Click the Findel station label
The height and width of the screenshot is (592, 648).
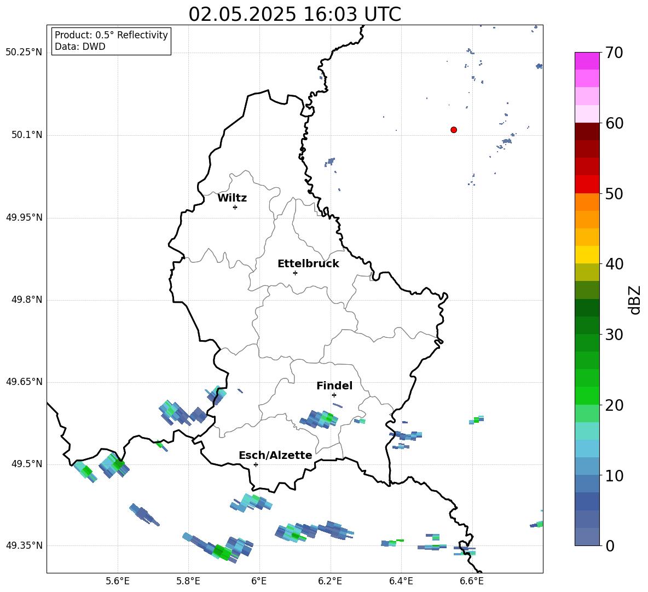[x=334, y=386]
